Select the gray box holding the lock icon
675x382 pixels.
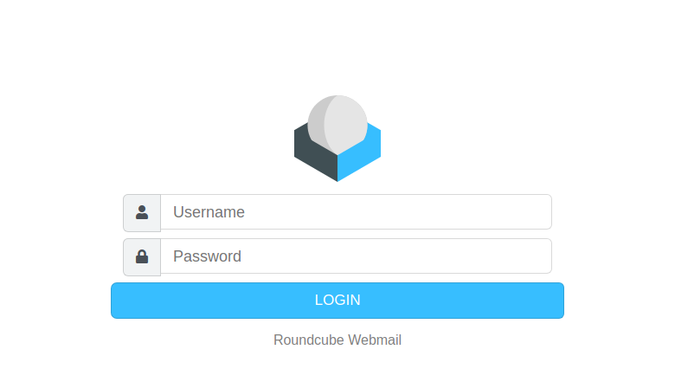142,257
